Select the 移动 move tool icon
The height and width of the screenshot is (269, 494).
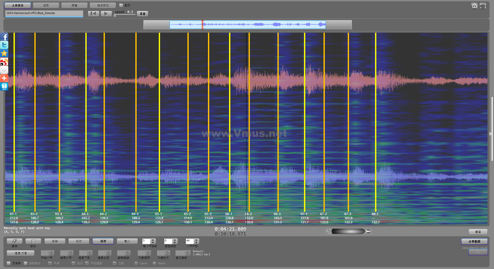[33, 241]
